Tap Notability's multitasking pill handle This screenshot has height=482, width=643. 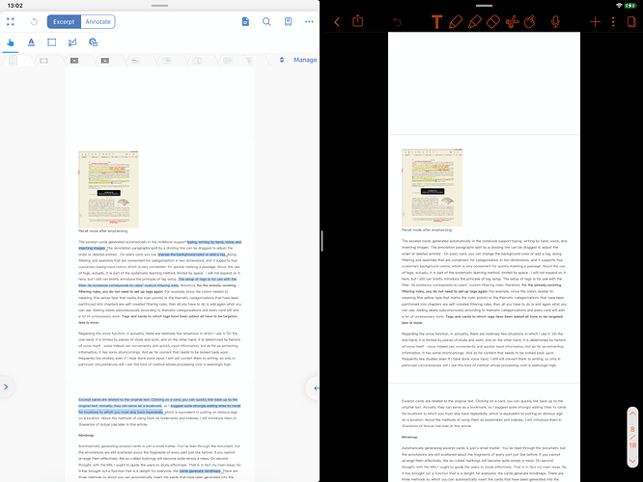click(x=484, y=6)
